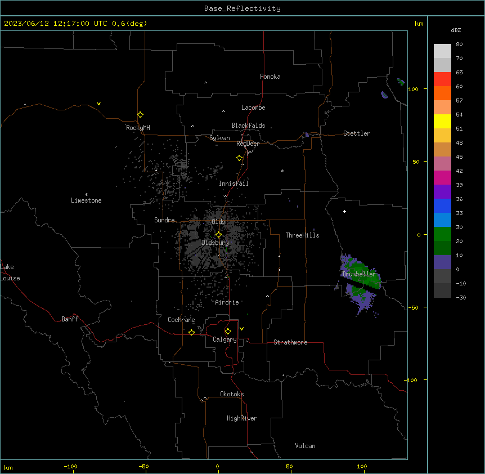Viewport: 485px width, 474px height.
Task: Click the Okotoks town label
Action: [232, 394]
